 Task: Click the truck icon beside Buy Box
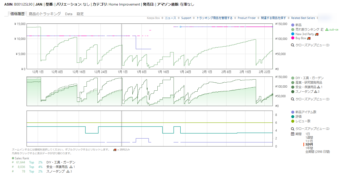(x=309, y=38)
